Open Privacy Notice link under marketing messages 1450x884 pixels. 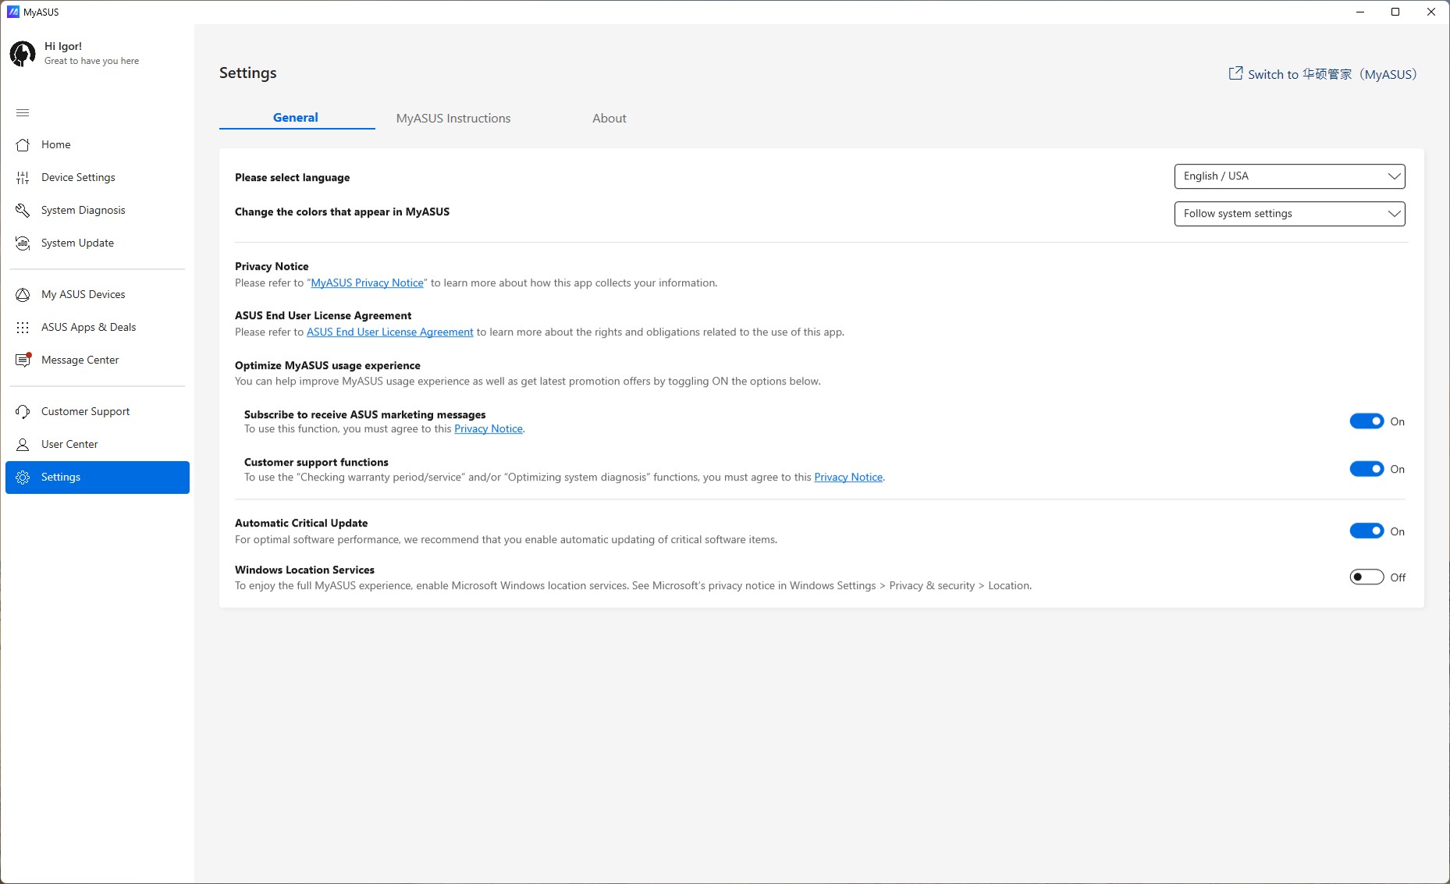[489, 429]
